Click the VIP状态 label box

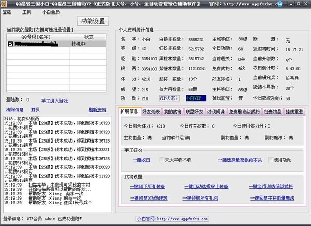click(169, 98)
